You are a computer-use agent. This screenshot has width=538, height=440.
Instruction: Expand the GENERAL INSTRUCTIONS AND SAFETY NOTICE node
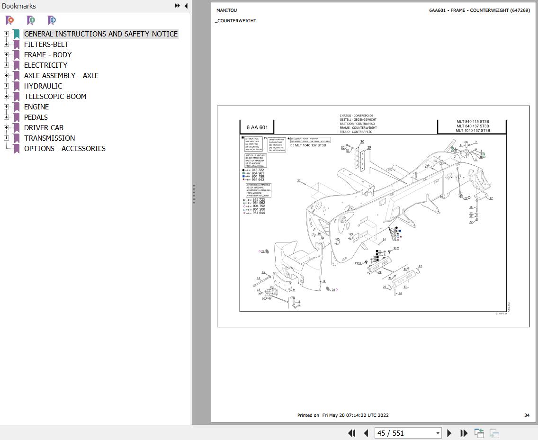pos(6,34)
